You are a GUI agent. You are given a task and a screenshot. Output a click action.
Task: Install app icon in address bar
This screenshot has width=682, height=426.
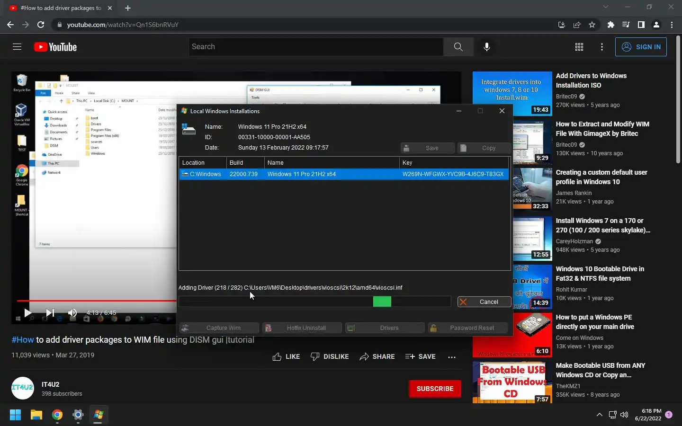(562, 25)
